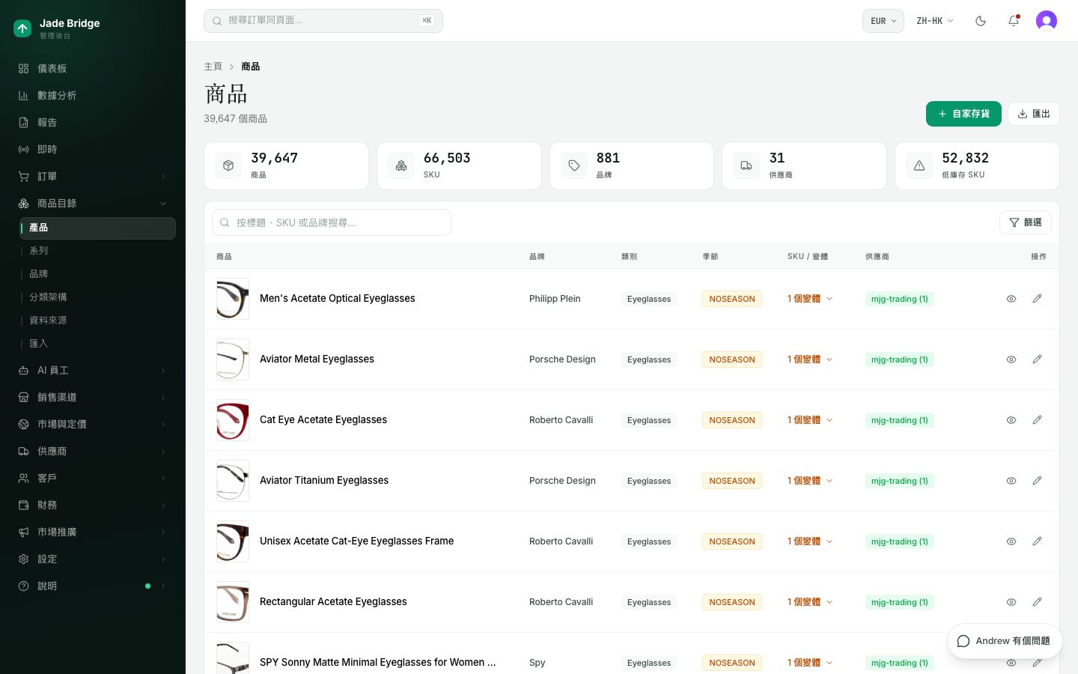Image resolution: width=1078 pixels, height=674 pixels.
Task: Expand variants for Men's Acetate Optical Eyeglasses
Action: (x=810, y=299)
